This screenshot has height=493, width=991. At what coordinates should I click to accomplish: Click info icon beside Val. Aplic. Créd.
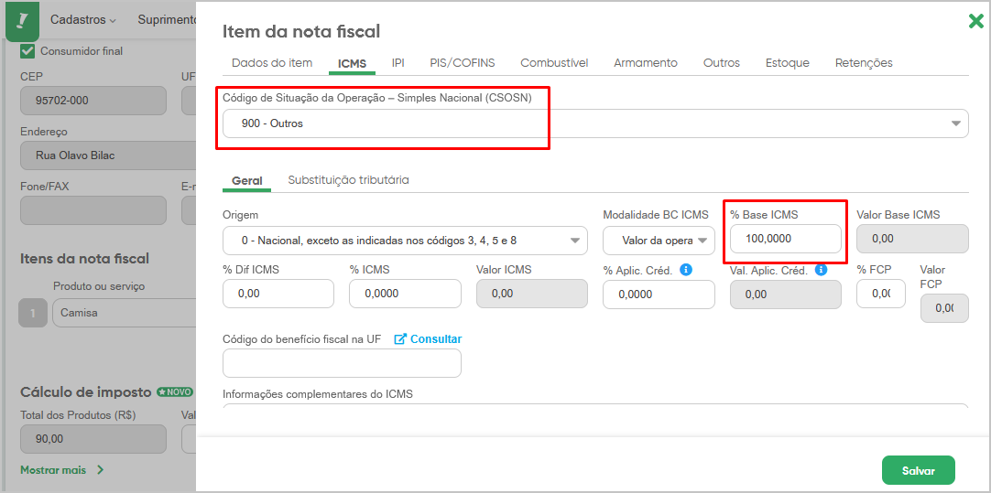pyautogui.click(x=821, y=270)
